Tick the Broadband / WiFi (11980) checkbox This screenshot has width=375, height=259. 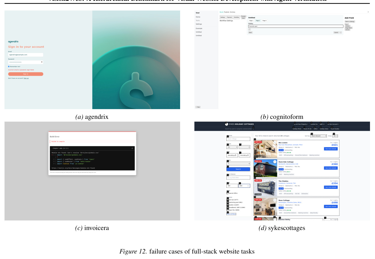click(227, 207)
